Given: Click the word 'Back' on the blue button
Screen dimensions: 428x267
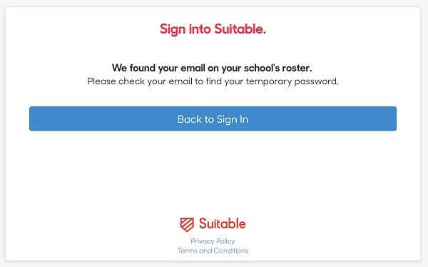Looking at the screenshot, I should pyautogui.click(x=190, y=119).
